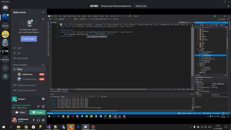Toggle the Screen share button
231x130 pixels.
tap(38, 112)
